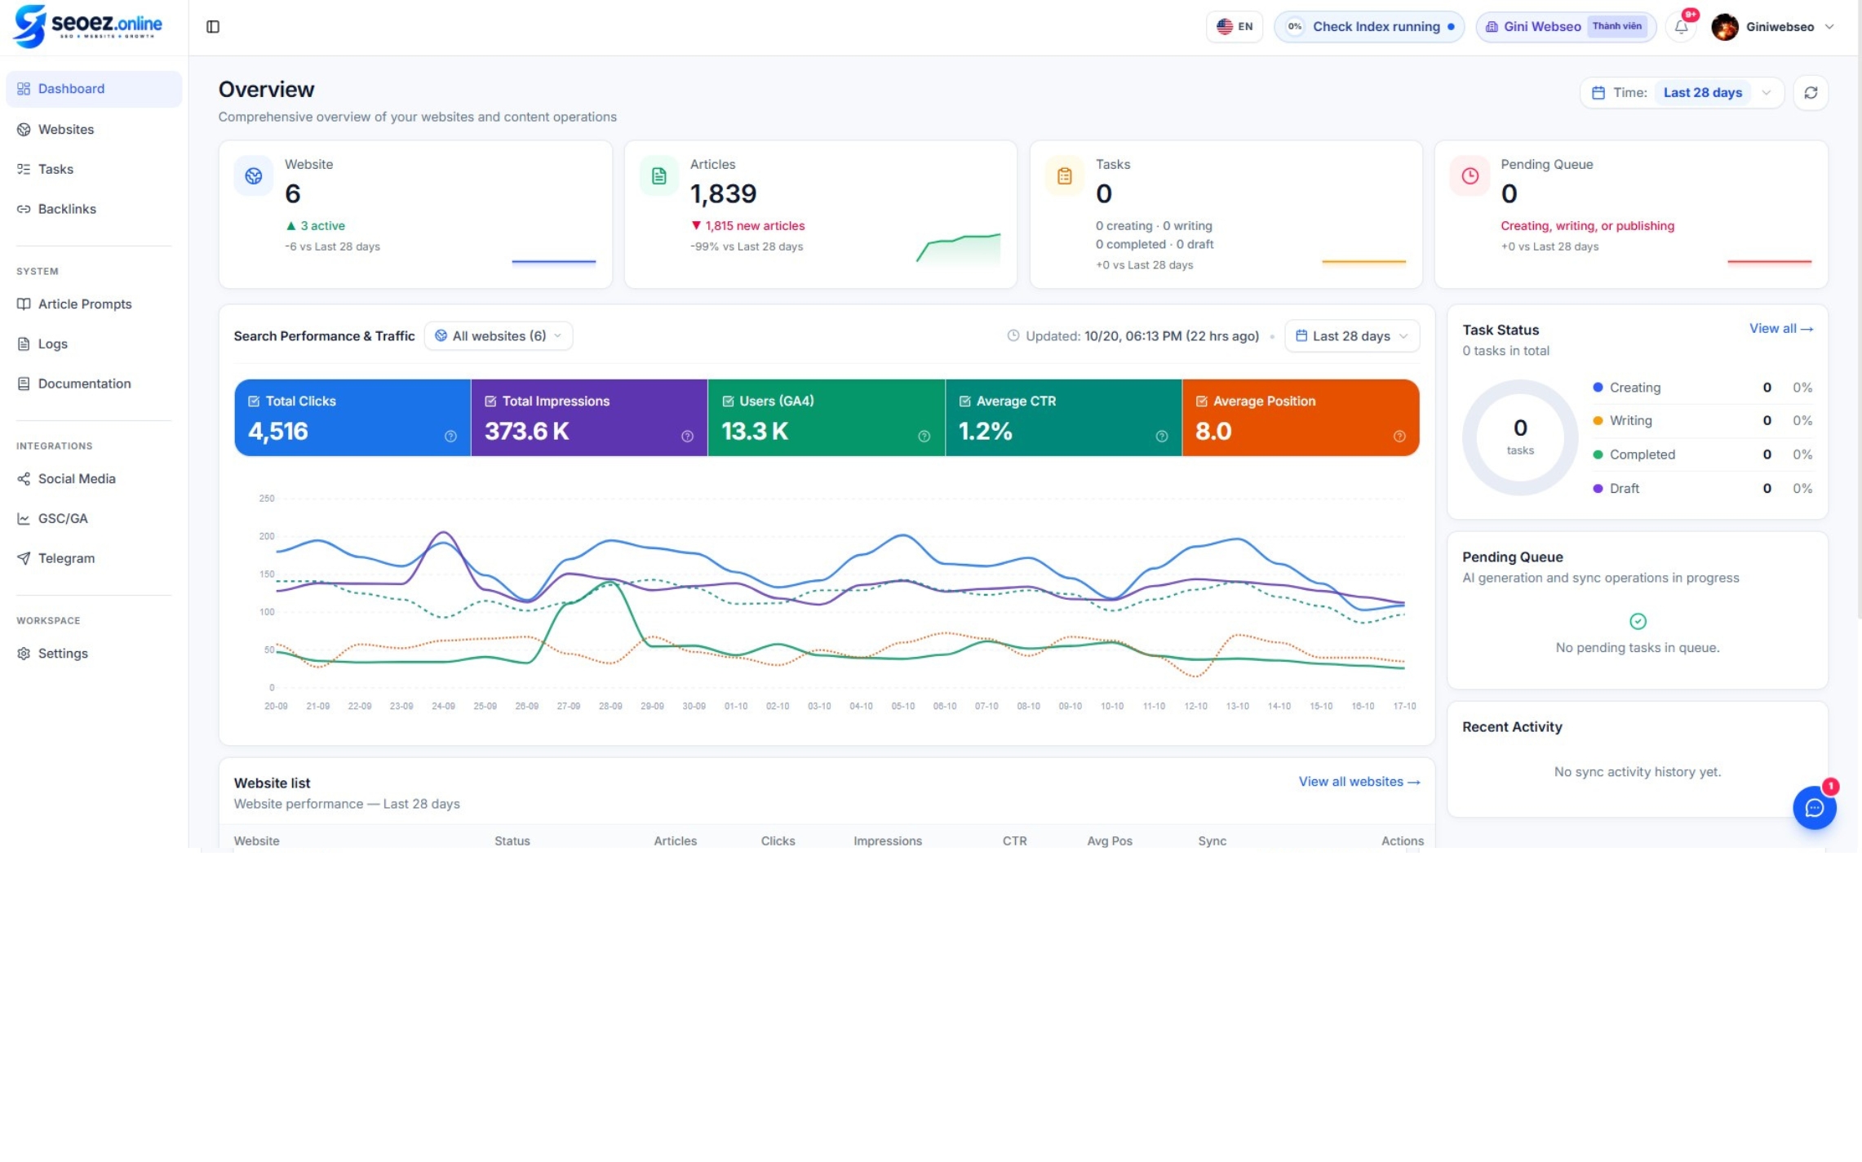Open Tasks in sidebar
The width and height of the screenshot is (1862, 1162).
point(94,169)
